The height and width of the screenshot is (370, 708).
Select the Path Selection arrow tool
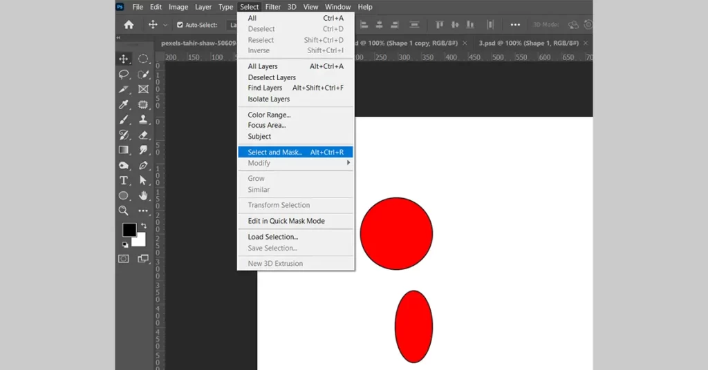143,180
